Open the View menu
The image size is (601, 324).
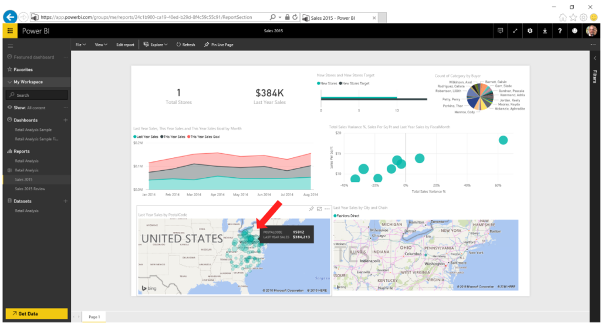click(x=101, y=45)
